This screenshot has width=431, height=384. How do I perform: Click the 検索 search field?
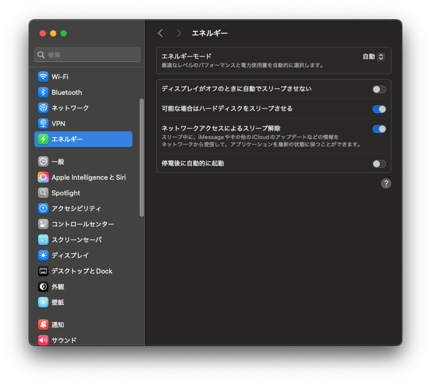point(88,55)
